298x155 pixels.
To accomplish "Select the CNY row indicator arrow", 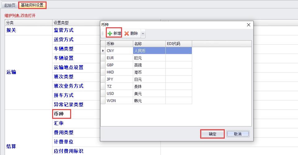I will 103,51.
